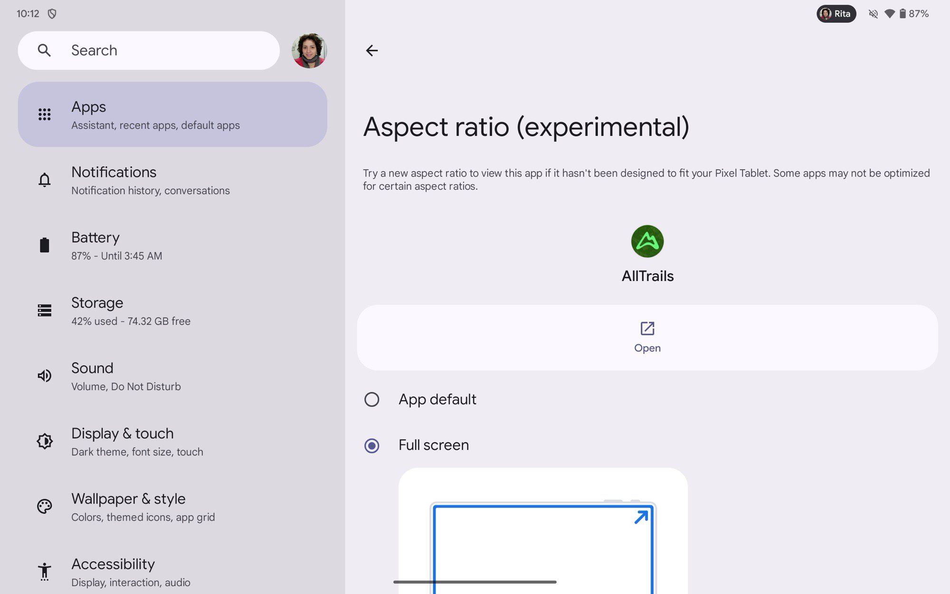
Task: Click the Wallpaper and style icon
Action: (45, 507)
